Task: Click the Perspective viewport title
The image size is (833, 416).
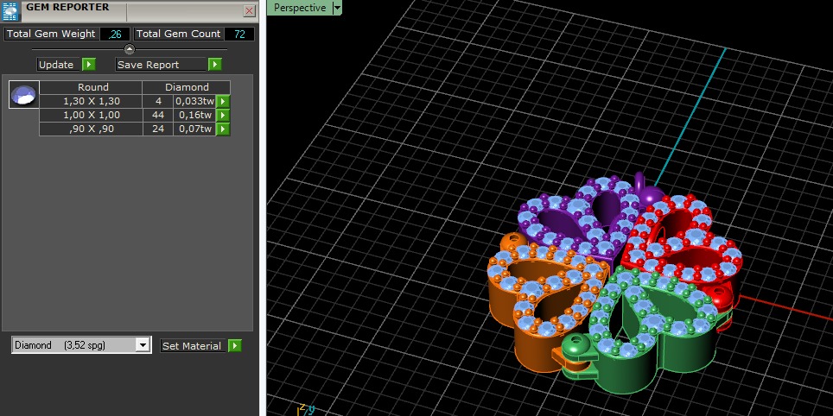Action: click(x=300, y=8)
